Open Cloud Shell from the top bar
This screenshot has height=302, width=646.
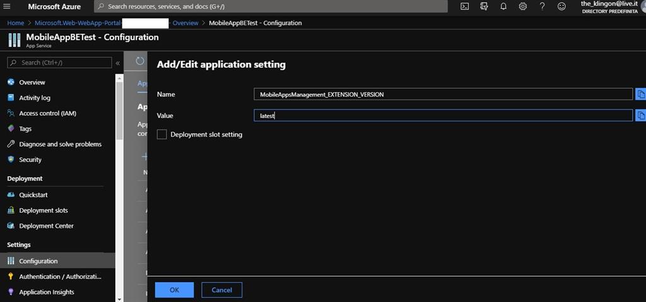tap(464, 6)
